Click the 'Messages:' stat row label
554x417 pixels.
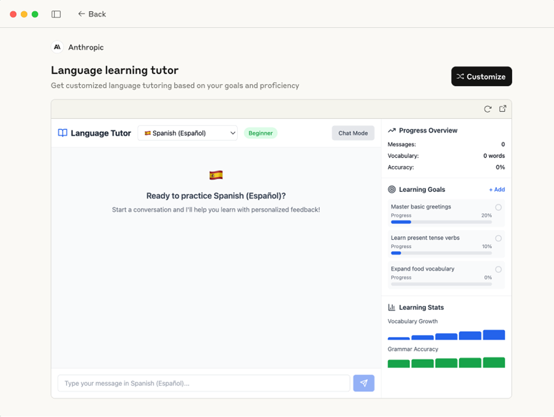click(x=402, y=144)
